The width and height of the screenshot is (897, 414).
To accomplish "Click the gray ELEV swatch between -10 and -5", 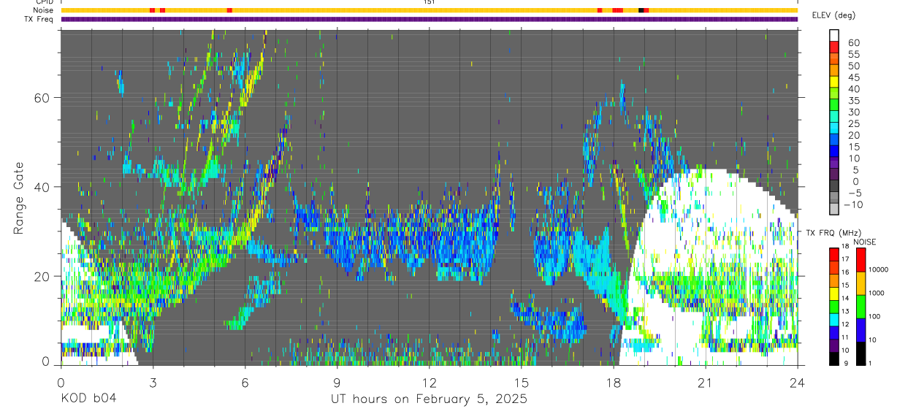I will click(x=834, y=199).
